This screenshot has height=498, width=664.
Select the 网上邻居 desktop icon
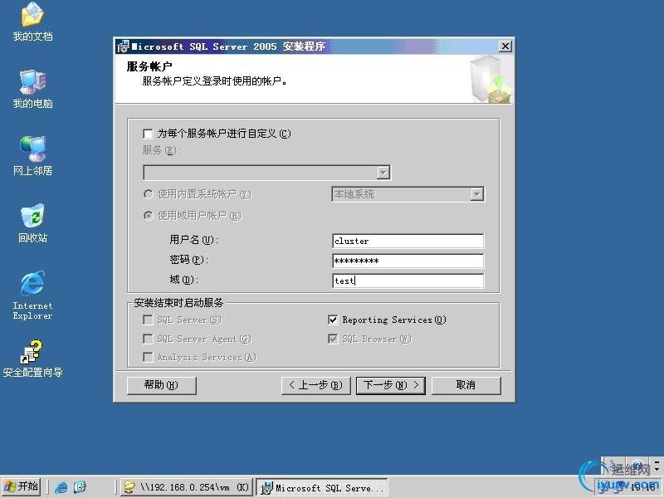[32, 156]
